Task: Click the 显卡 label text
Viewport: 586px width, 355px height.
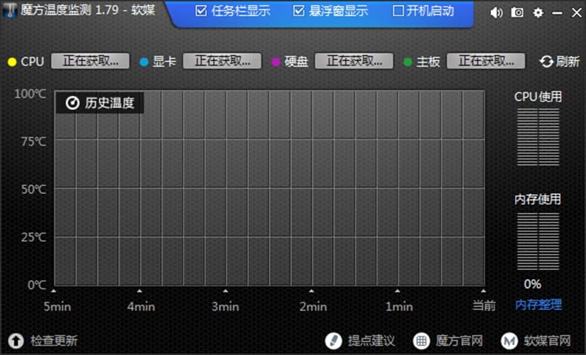Action: 164,61
